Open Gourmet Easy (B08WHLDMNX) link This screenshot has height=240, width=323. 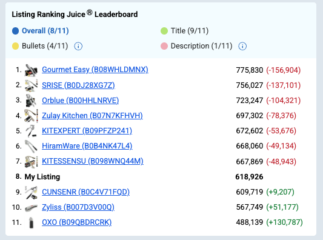[x=95, y=70]
